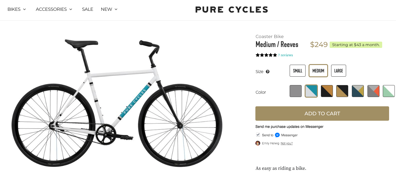Click the fifth star of the review rating
The width and height of the screenshot is (396, 174).
pos(275,55)
